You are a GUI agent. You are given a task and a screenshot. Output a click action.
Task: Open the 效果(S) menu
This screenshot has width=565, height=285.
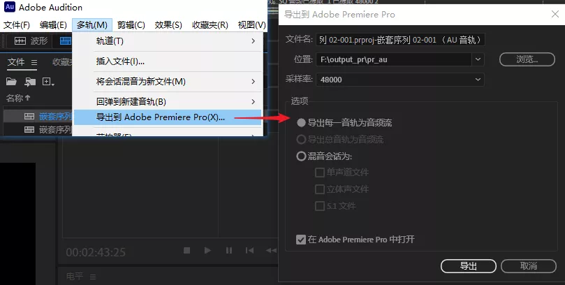tap(168, 25)
